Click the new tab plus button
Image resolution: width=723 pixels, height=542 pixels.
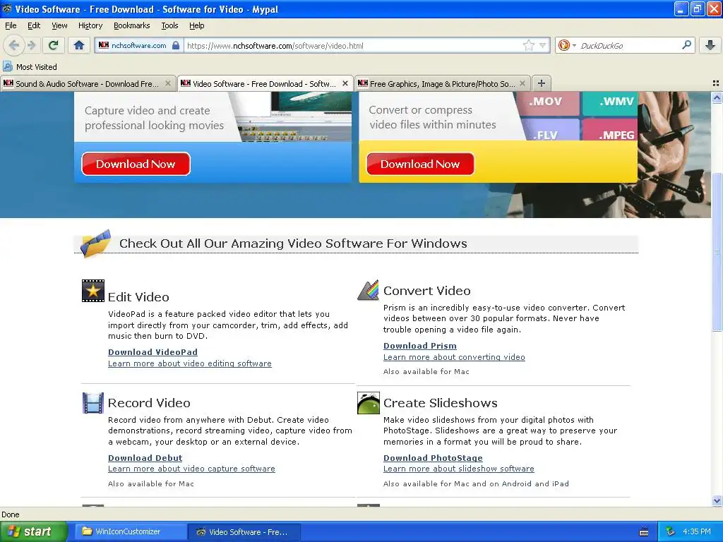542,83
